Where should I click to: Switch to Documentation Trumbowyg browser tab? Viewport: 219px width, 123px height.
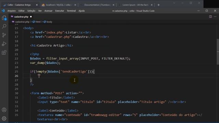97,5
